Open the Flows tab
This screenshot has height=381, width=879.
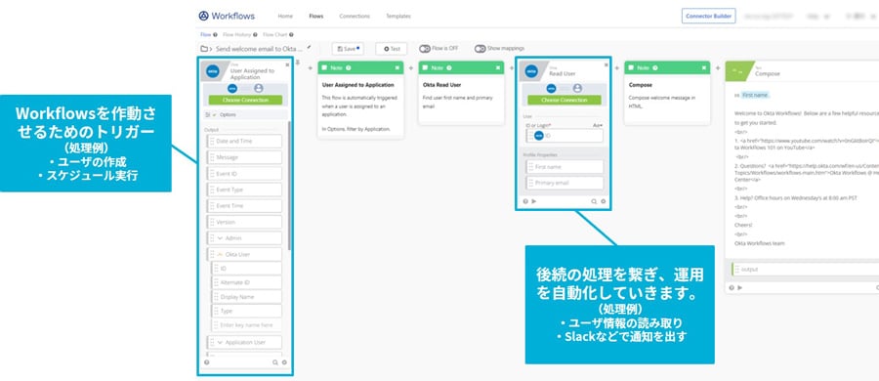pyautogui.click(x=316, y=17)
